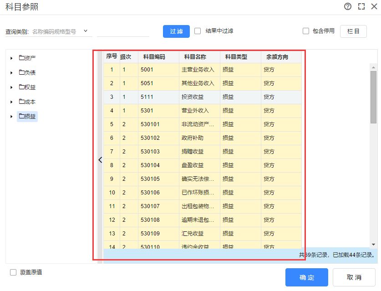Click code 5111 cell
381x291 pixels.
coord(158,97)
